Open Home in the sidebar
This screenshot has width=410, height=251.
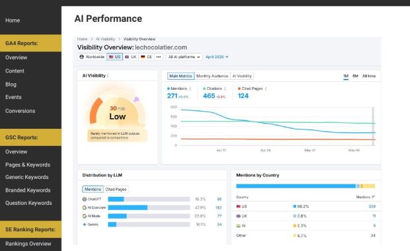[x=13, y=20]
